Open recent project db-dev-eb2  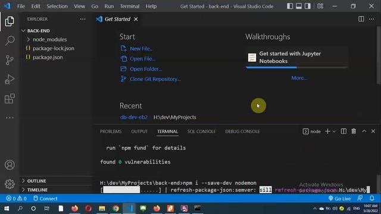(x=133, y=117)
